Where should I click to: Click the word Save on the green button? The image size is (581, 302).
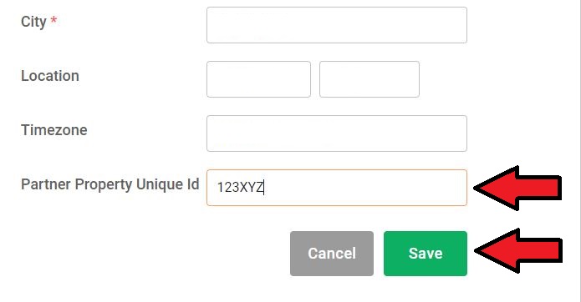point(426,254)
